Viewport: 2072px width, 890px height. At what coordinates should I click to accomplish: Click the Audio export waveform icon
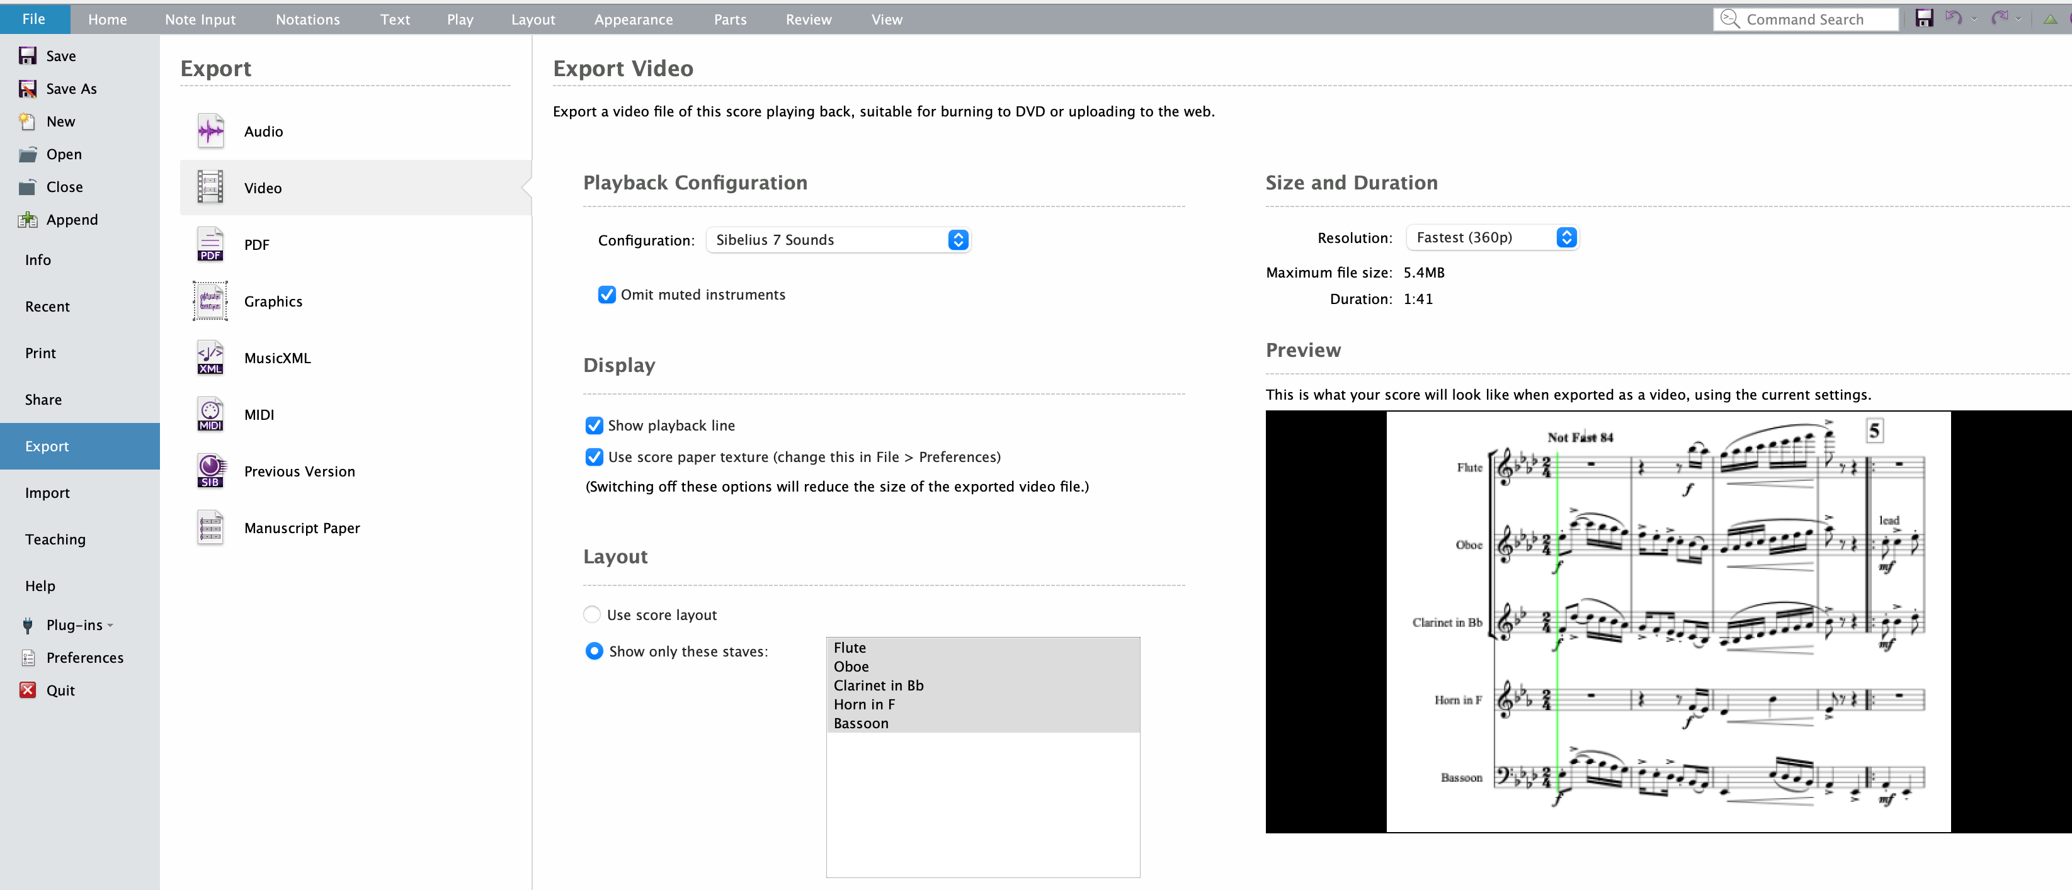click(211, 131)
